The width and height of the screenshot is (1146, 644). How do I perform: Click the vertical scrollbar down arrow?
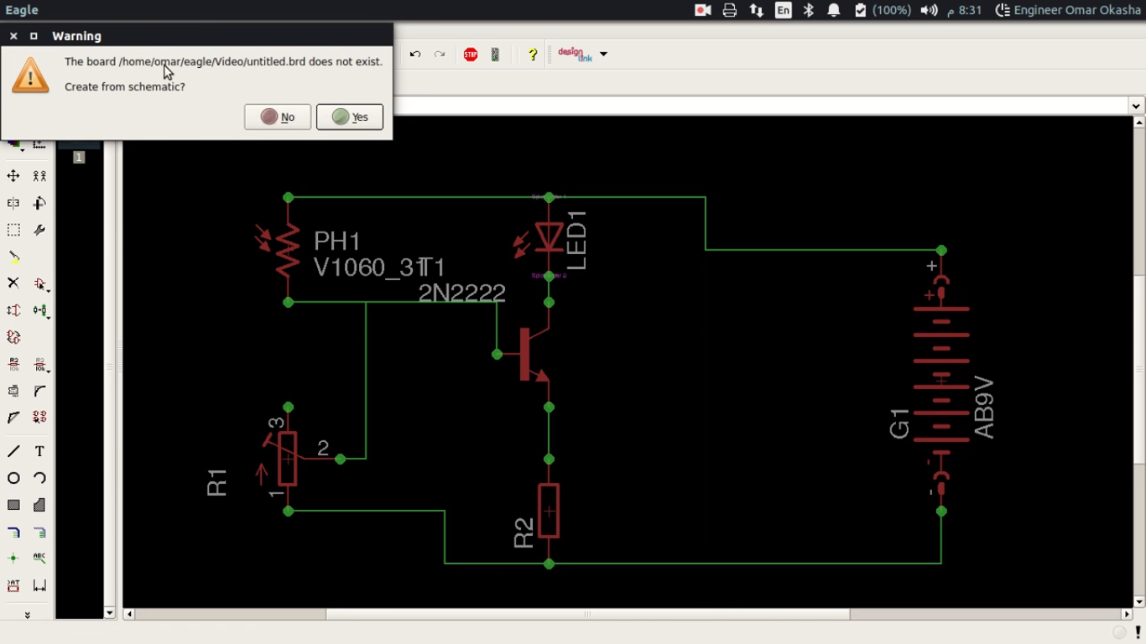1139,601
